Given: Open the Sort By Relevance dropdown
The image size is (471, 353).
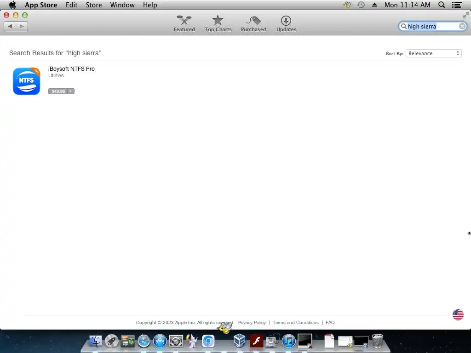Looking at the screenshot, I should coord(433,53).
